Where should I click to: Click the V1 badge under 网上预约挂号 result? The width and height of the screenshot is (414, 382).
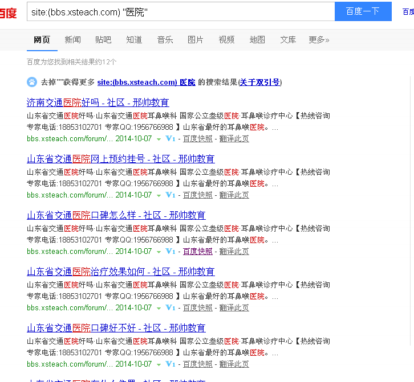171,195
